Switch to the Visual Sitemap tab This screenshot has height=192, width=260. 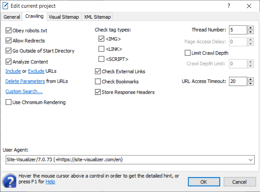(x=64, y=17)
